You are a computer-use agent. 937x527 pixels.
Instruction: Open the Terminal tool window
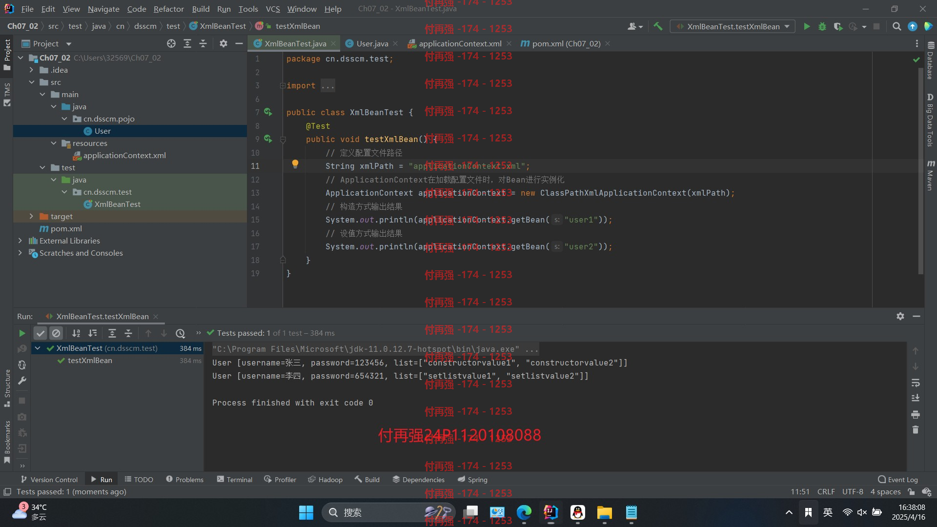[x=235, y=480]
